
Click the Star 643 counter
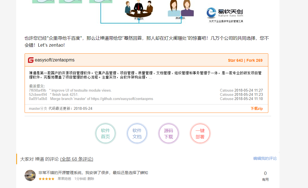[235, 60]
